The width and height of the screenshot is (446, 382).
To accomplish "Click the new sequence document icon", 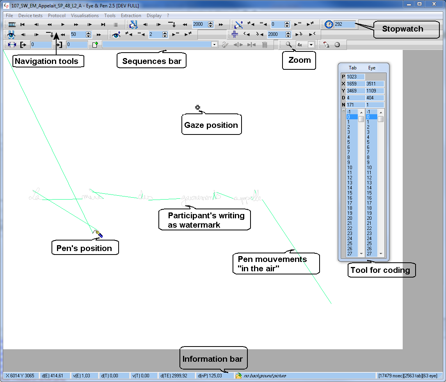I will point(95,45).
